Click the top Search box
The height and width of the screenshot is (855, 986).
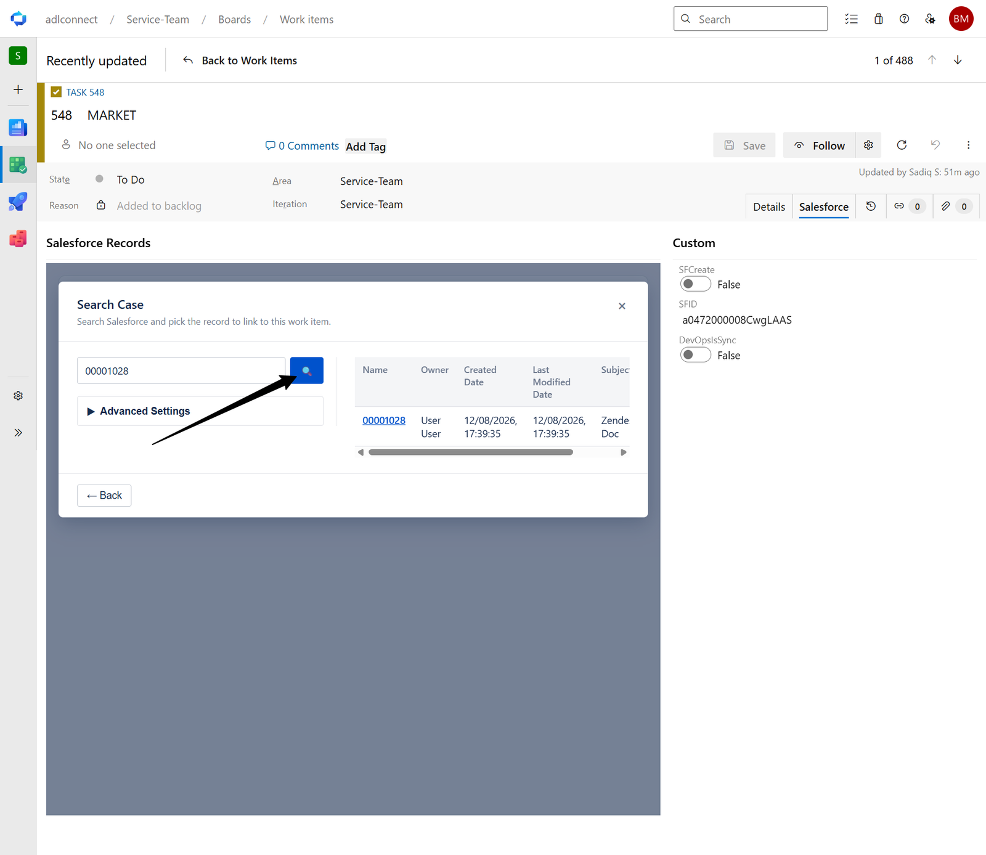tap(751, 18)
